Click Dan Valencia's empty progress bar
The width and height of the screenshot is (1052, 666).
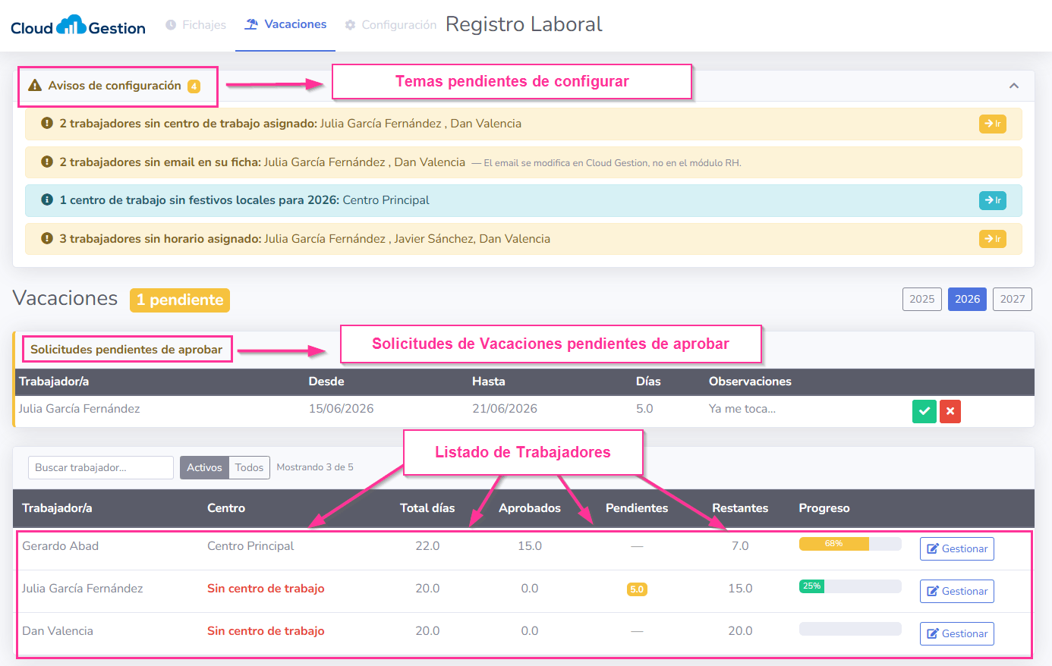point(850,629)
